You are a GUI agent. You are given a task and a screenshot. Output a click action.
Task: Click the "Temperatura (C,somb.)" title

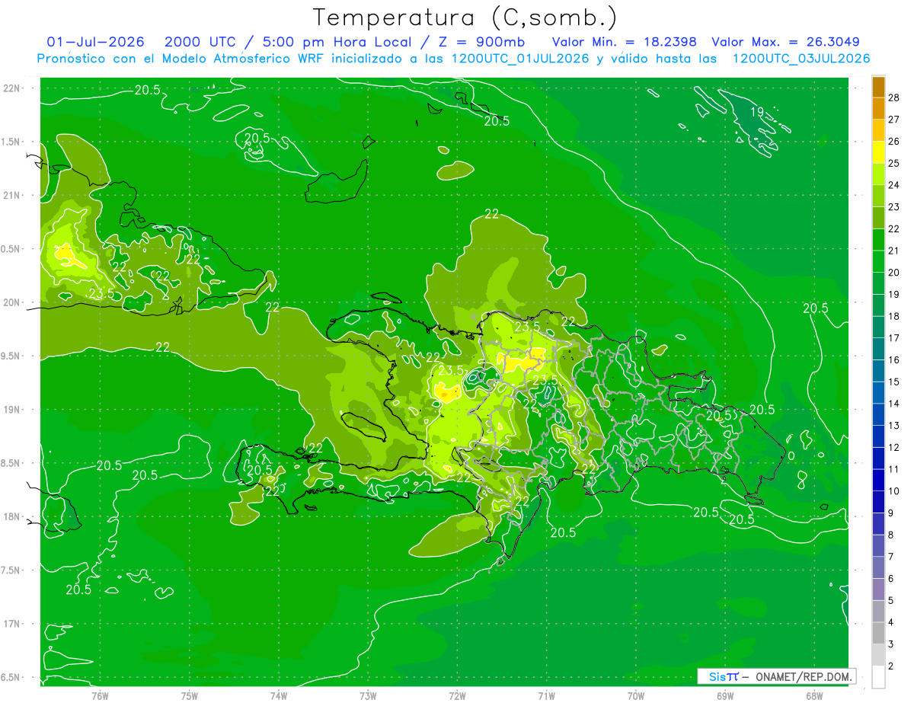[x=465, y=18]
